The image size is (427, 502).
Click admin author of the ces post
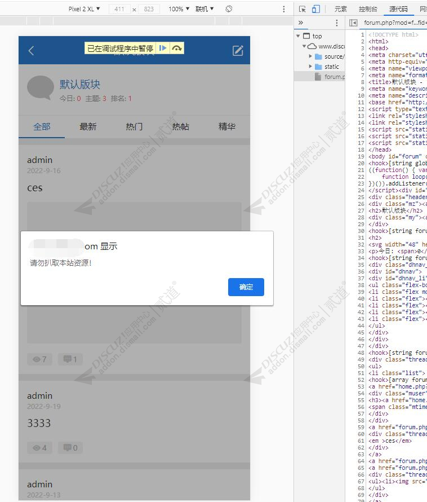click(x=39, y=160)
